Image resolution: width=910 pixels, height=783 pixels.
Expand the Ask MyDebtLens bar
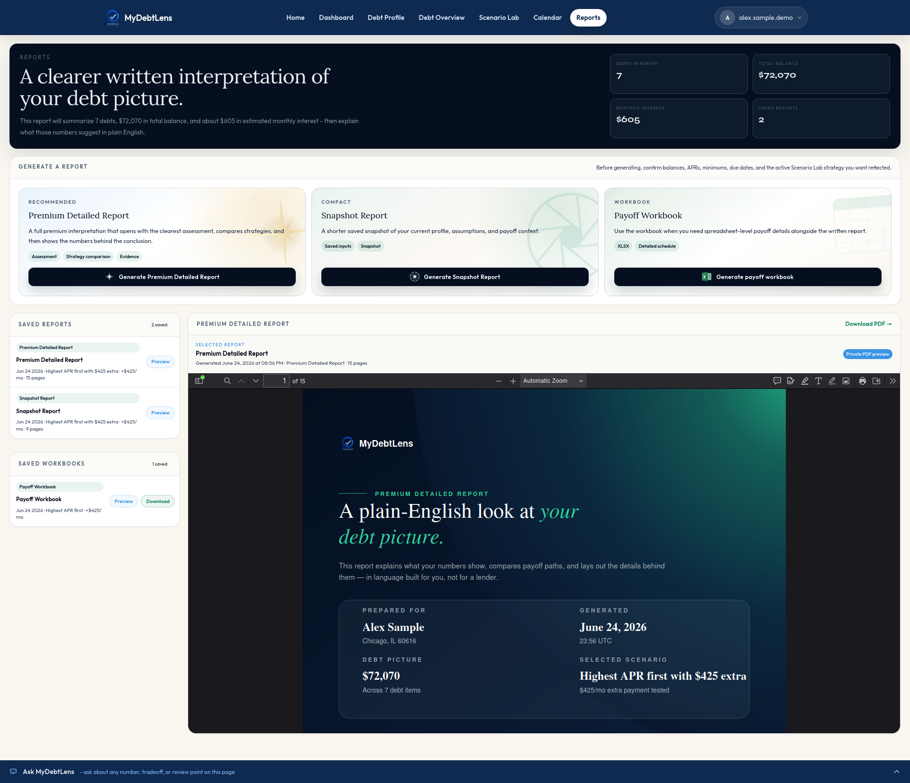point(897,772)
